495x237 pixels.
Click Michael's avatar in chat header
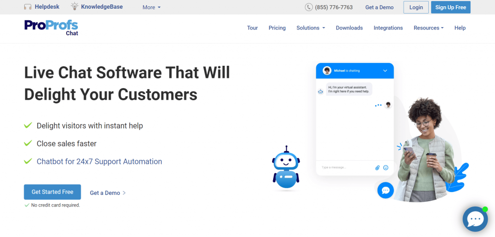327,71
